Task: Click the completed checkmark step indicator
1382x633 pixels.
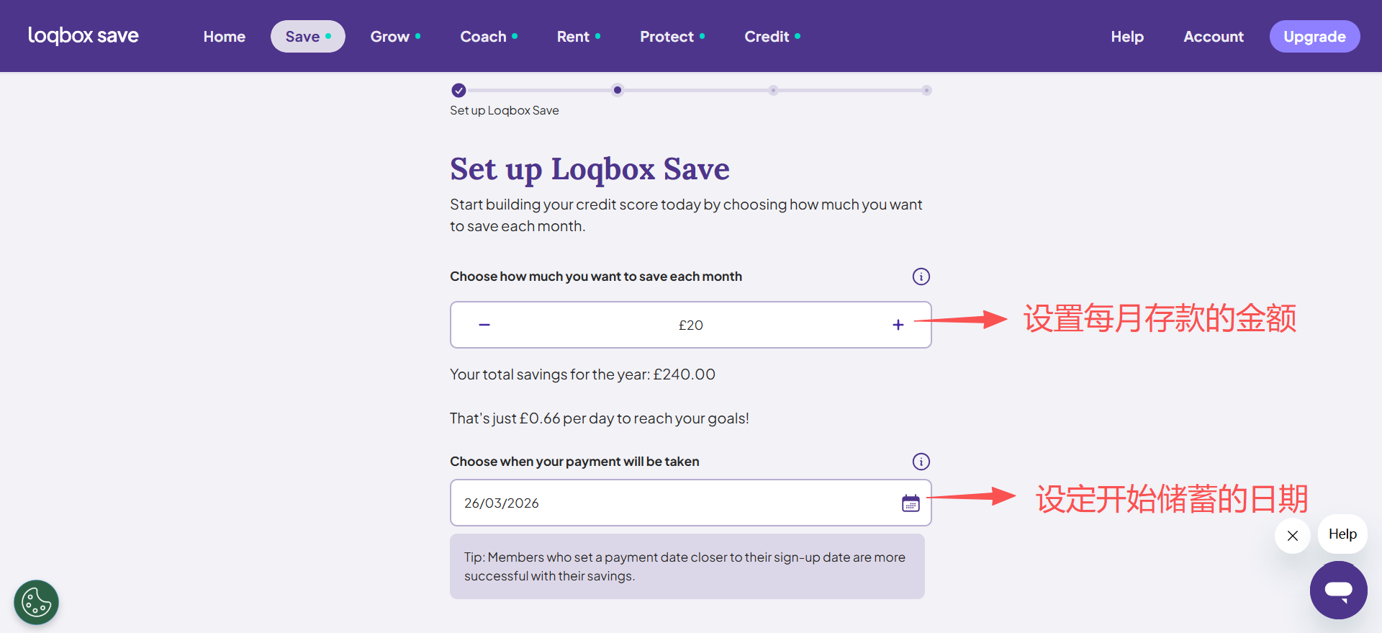Action: coord(459,90)
